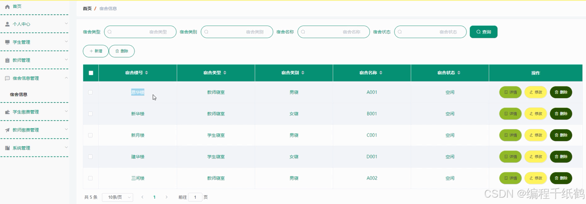Click 首页 breadcrumb link
This screenshot has width=586, height=204.
[x=87, y=9]
